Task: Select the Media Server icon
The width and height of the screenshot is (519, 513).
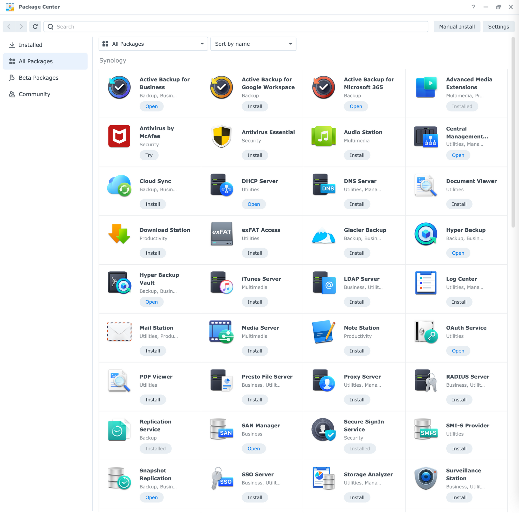Action: pyautogui.click(x=221, y=332)
